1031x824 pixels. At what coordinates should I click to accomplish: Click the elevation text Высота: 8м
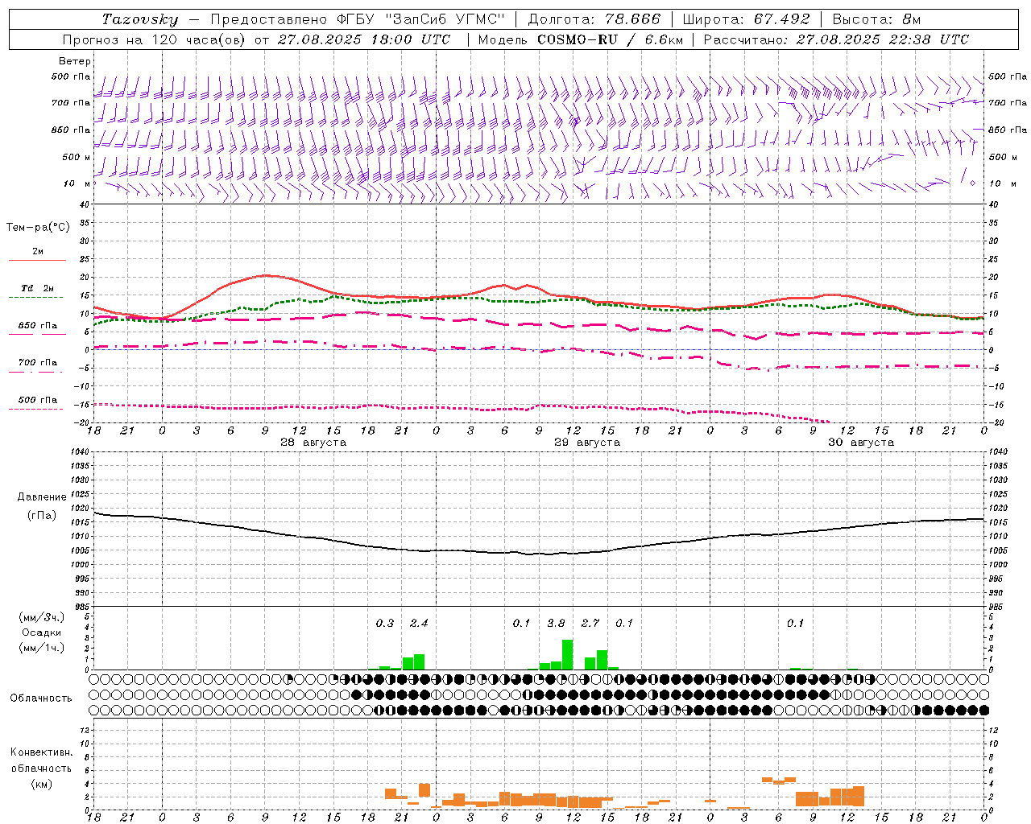876,19
